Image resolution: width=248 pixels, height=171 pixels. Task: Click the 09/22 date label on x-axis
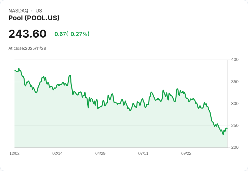pos(186,153)
